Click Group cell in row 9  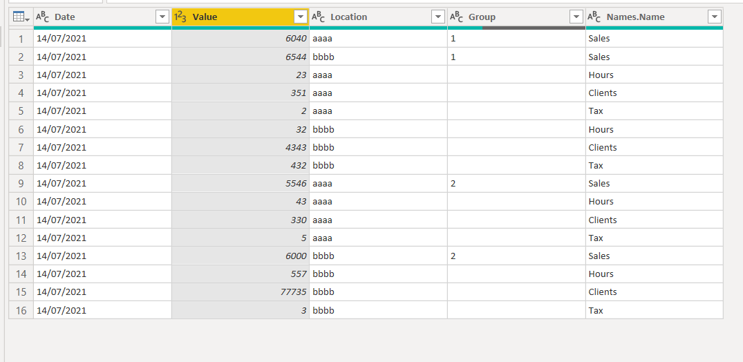tap(516, 183)
